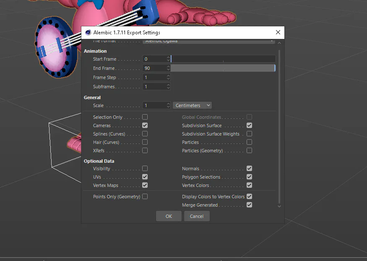This screenshot has height=261, width=367.
Task: Enable Hair (Curves) export
Action: pyautogui.click(x=145, y=142)
